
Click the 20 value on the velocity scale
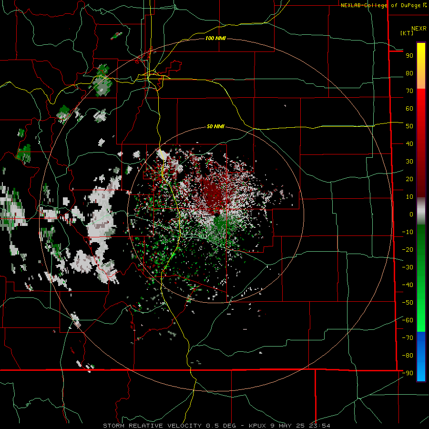coord(409,179)
